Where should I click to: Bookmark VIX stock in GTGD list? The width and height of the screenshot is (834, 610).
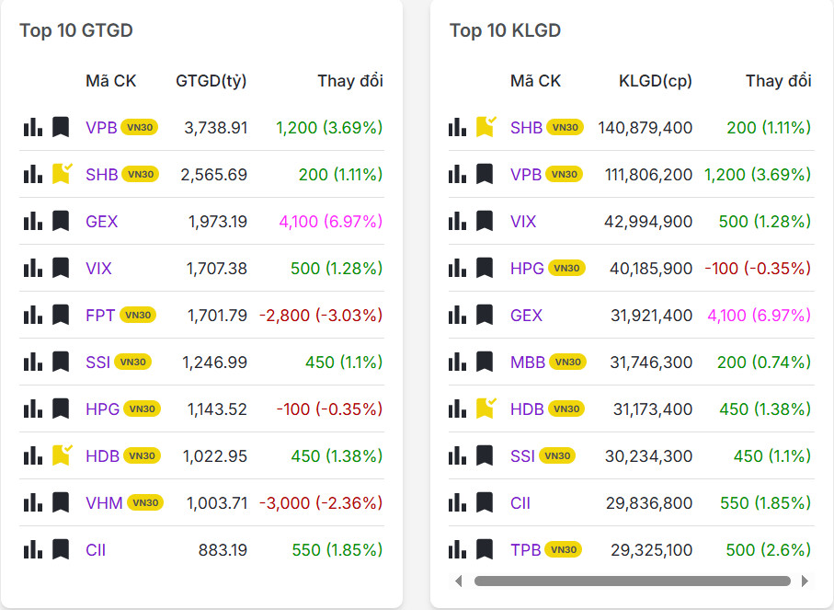tap(61, 268)
